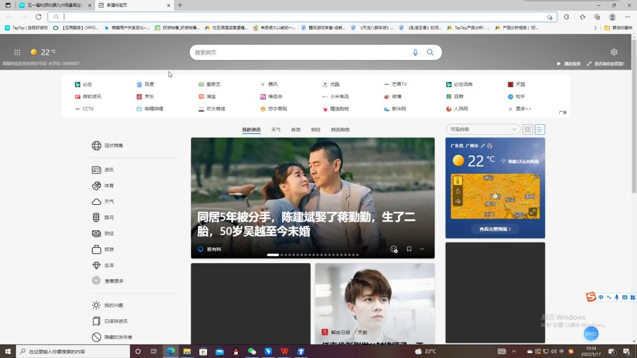
Task: Expand the weather map to full view
Action: 533,212
